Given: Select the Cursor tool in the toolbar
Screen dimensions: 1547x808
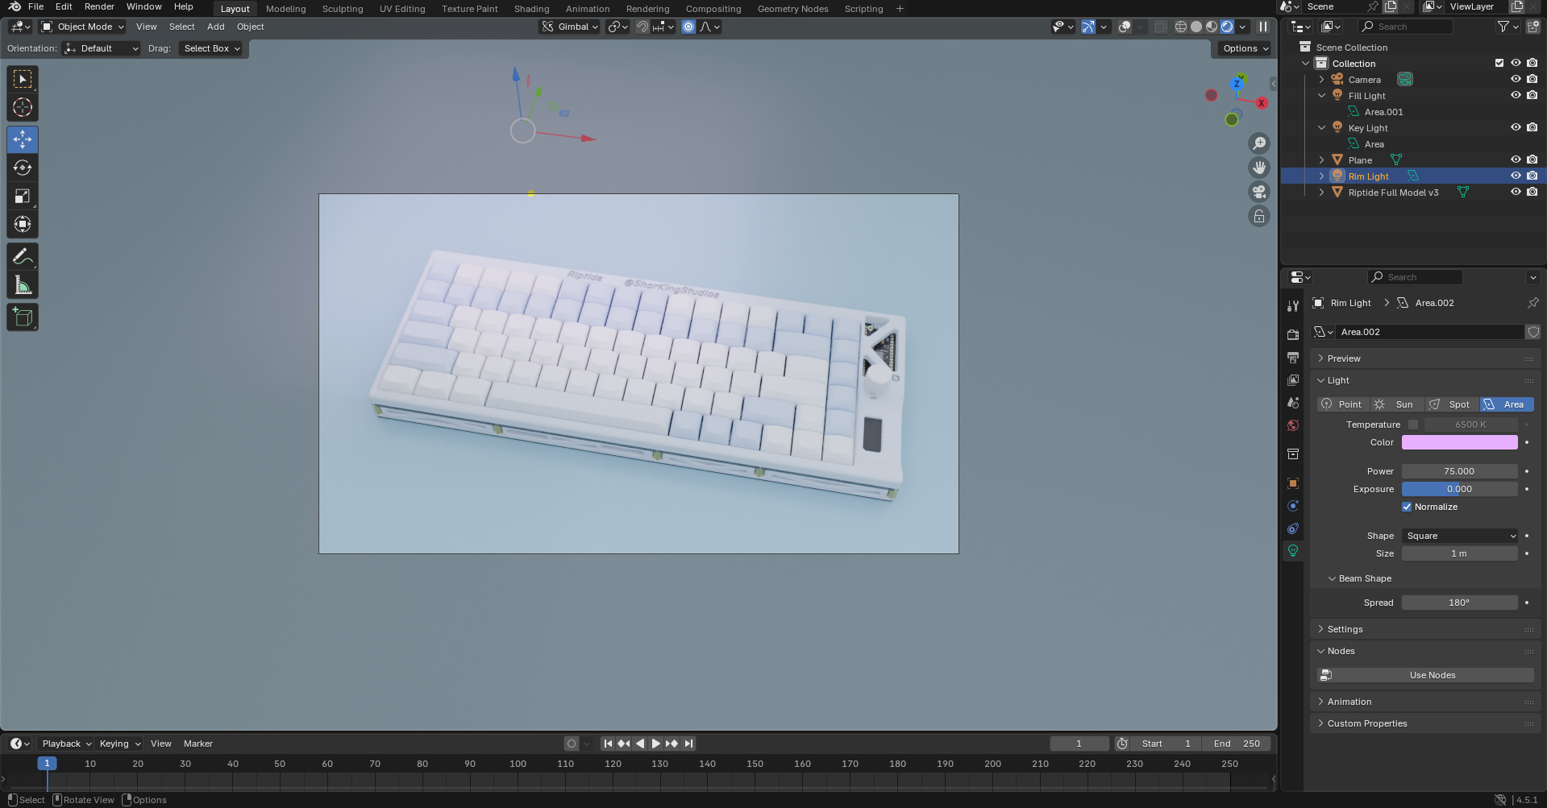Looking at the screenshot, I should 23,107.
